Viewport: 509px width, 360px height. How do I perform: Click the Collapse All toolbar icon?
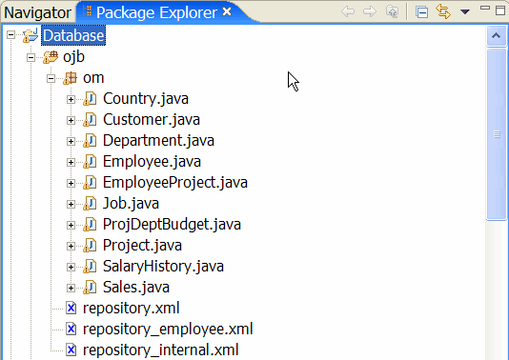tap(421, 12)
